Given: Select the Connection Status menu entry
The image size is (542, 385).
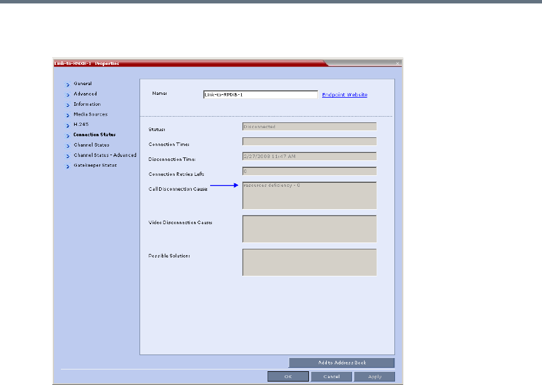Looking at the screenshot, I should point(94,135).
